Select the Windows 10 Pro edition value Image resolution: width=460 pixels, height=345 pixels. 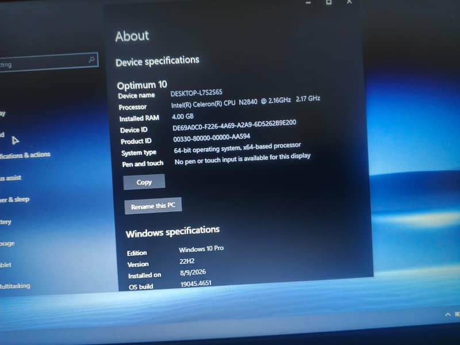(x=201, y=249)
